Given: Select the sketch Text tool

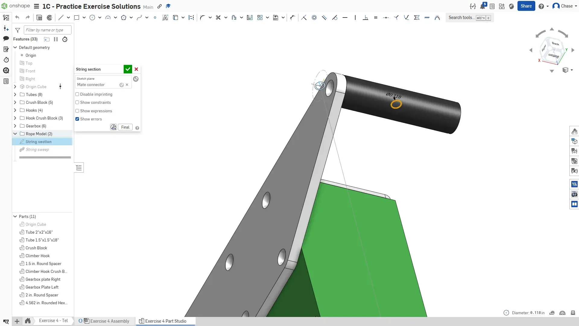Looking at the screenshot, I should tap(165, 18).
